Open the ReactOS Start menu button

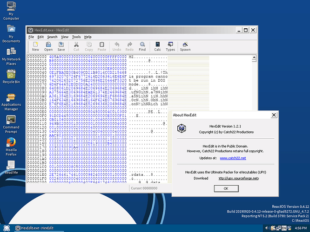(7, 228)
